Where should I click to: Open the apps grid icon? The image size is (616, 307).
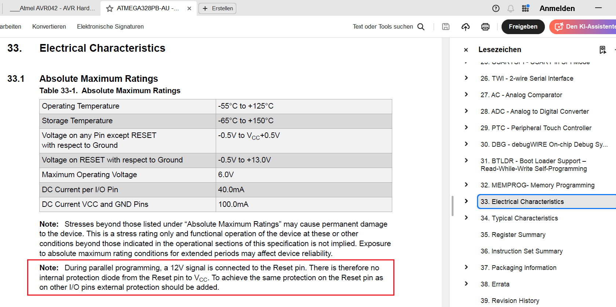point(525,8)
